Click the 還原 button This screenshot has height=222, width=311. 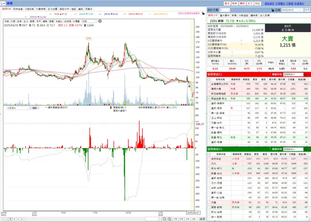(x=202, y=219)
